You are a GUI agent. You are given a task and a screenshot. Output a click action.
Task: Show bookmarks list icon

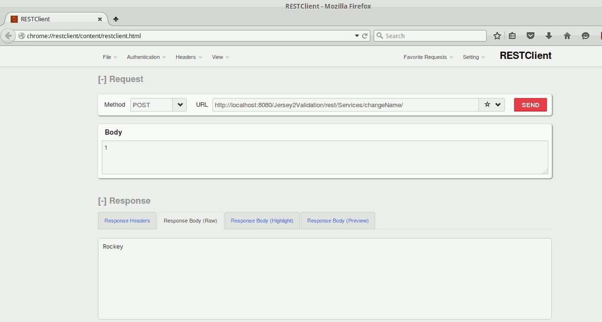tap(512, 36)
